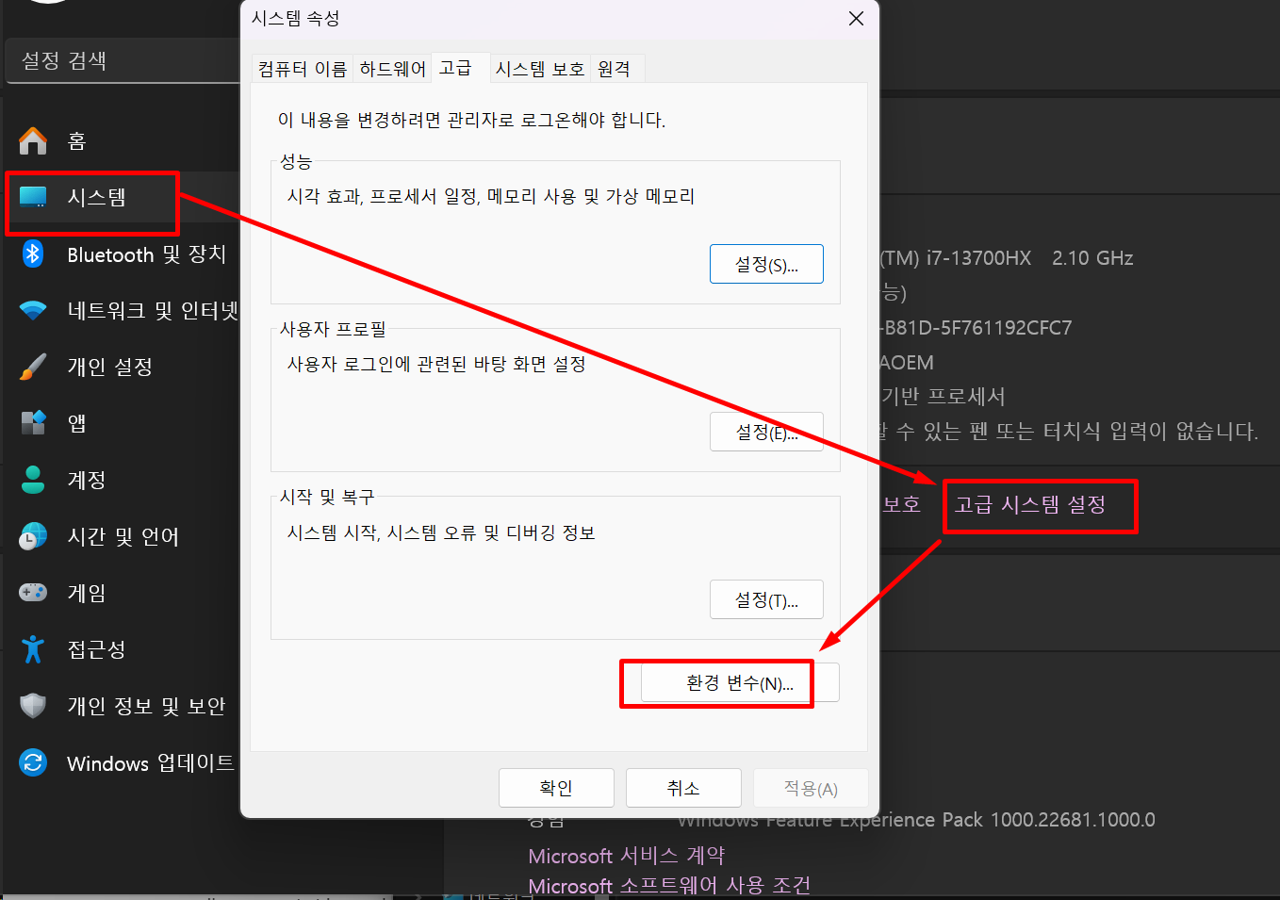Screen dimensions: 1280x900
Task: Click the 설정 검색 search field
Action: point(123,60)
